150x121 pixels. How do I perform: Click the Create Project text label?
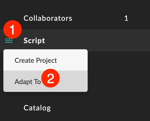pos(36,61)
